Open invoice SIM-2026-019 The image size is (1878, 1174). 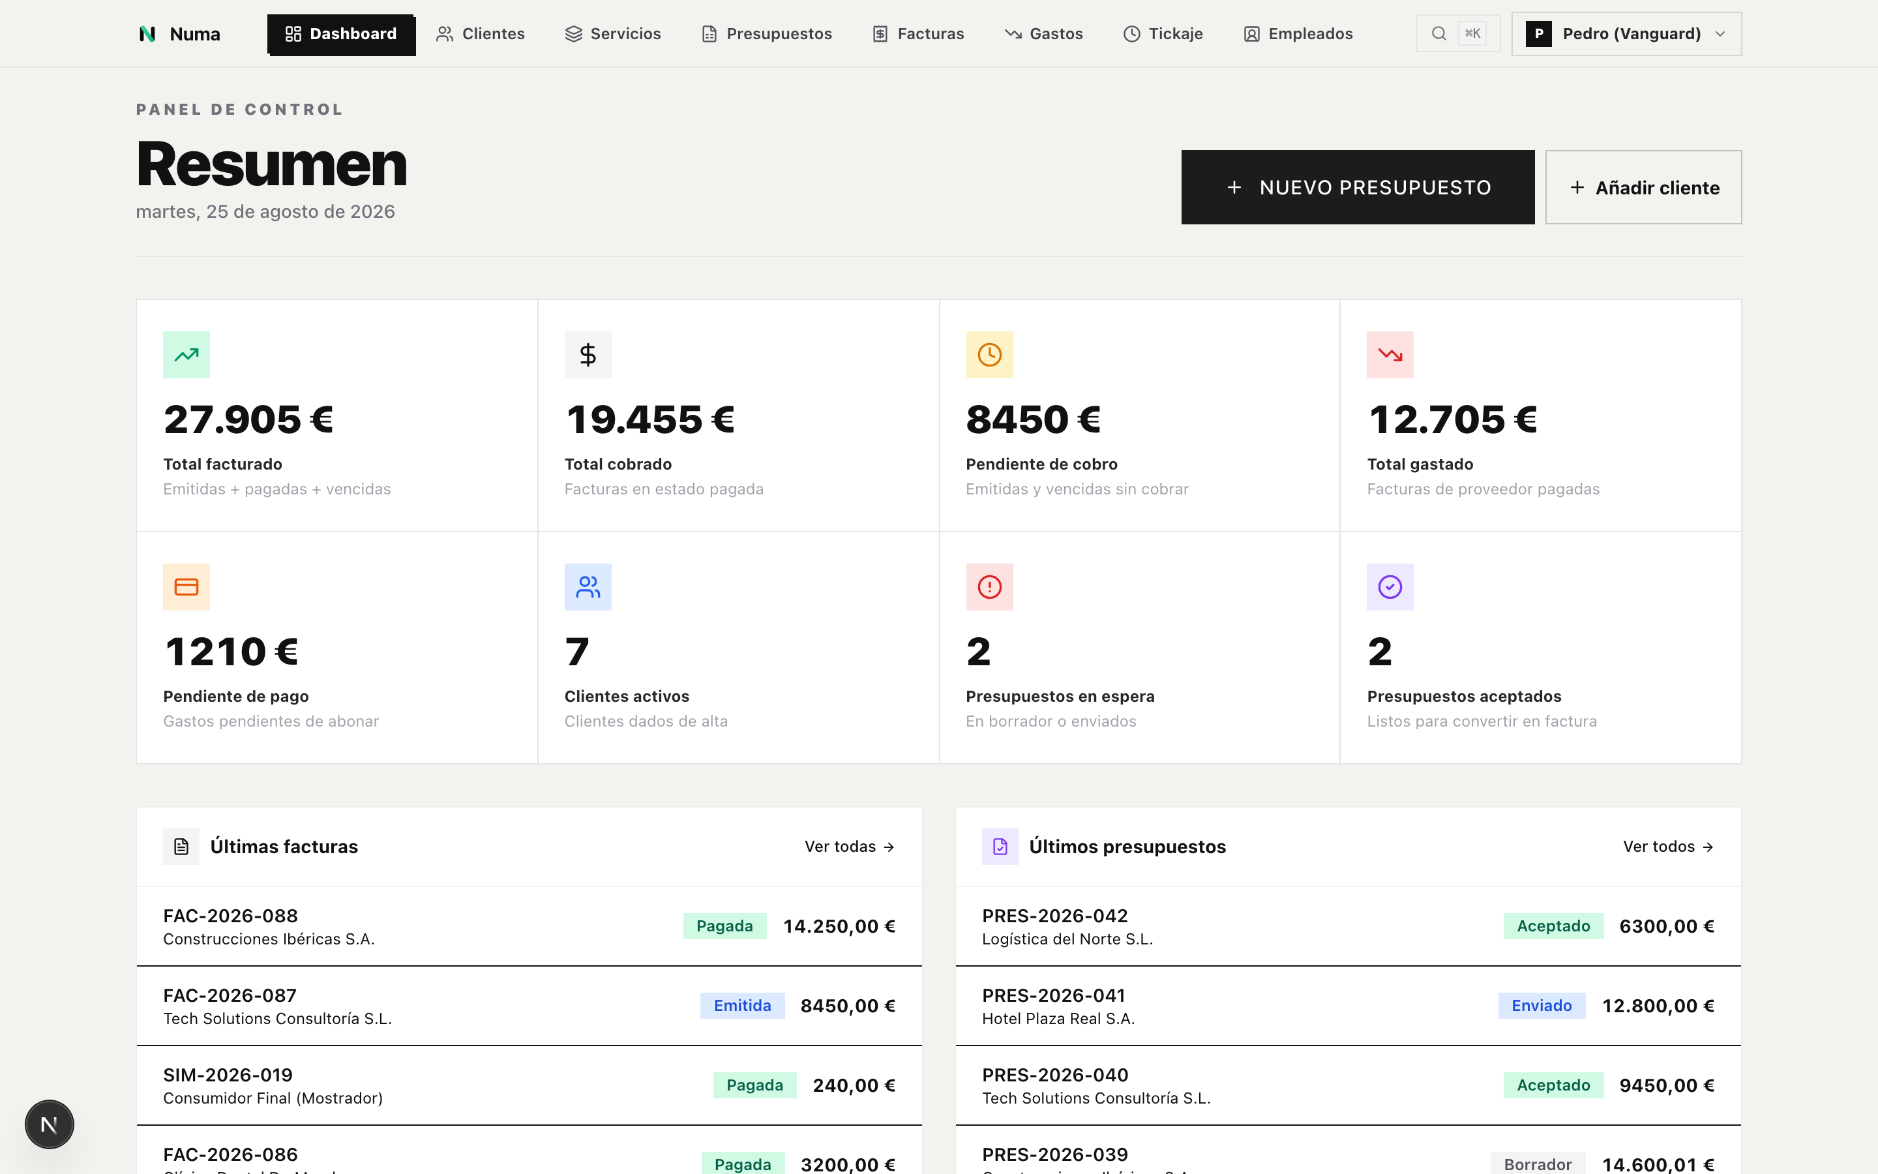coord(529,1085)
